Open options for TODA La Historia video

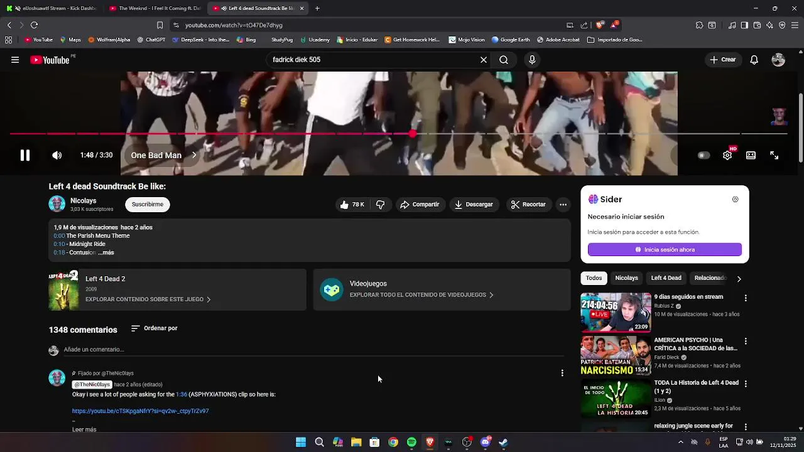click(x=746, y=384)
